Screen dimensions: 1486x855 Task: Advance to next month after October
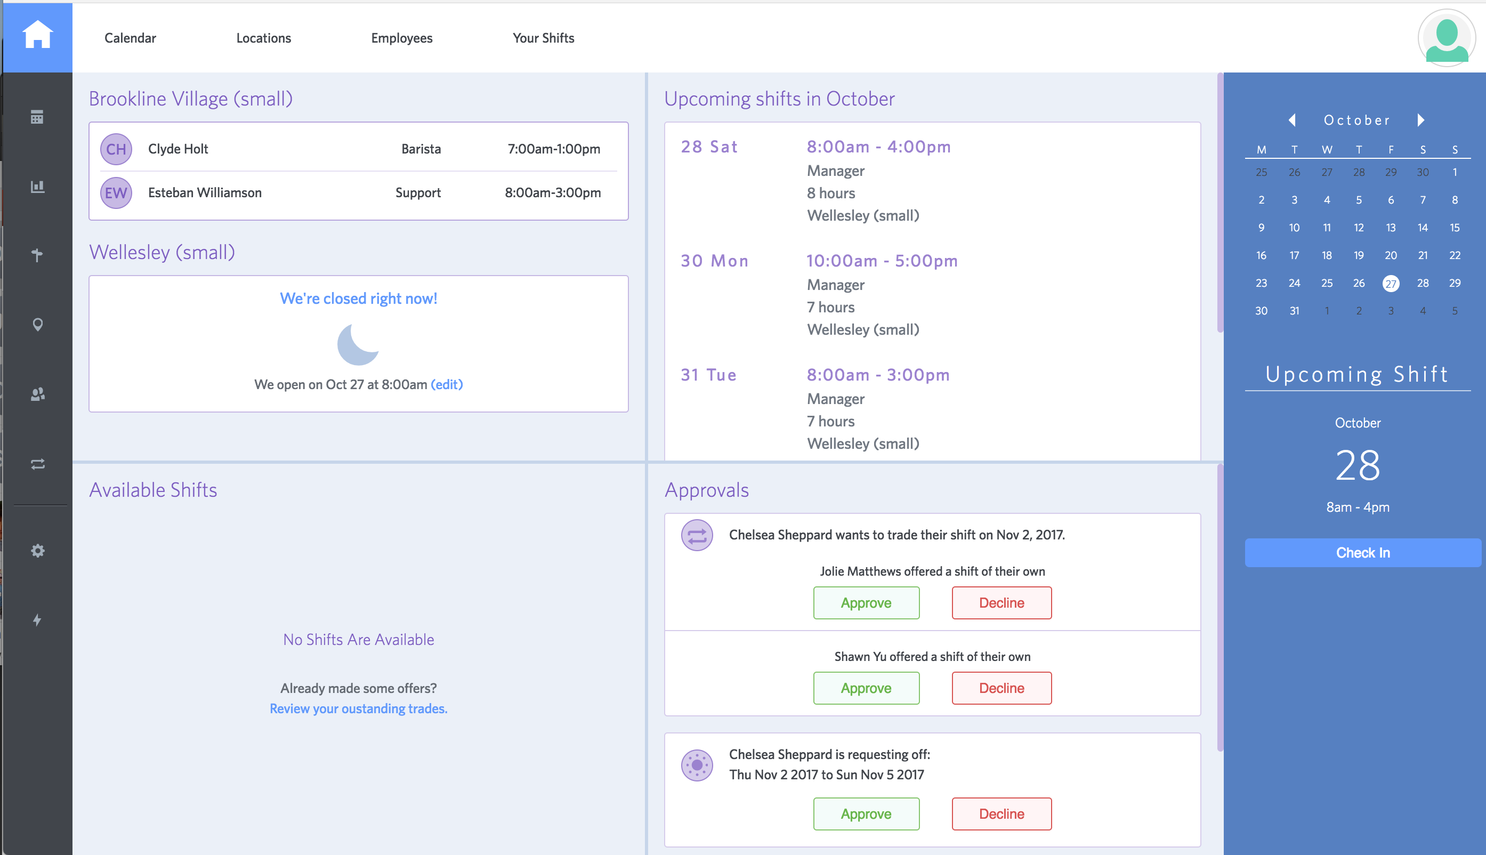pos(1421,120)
